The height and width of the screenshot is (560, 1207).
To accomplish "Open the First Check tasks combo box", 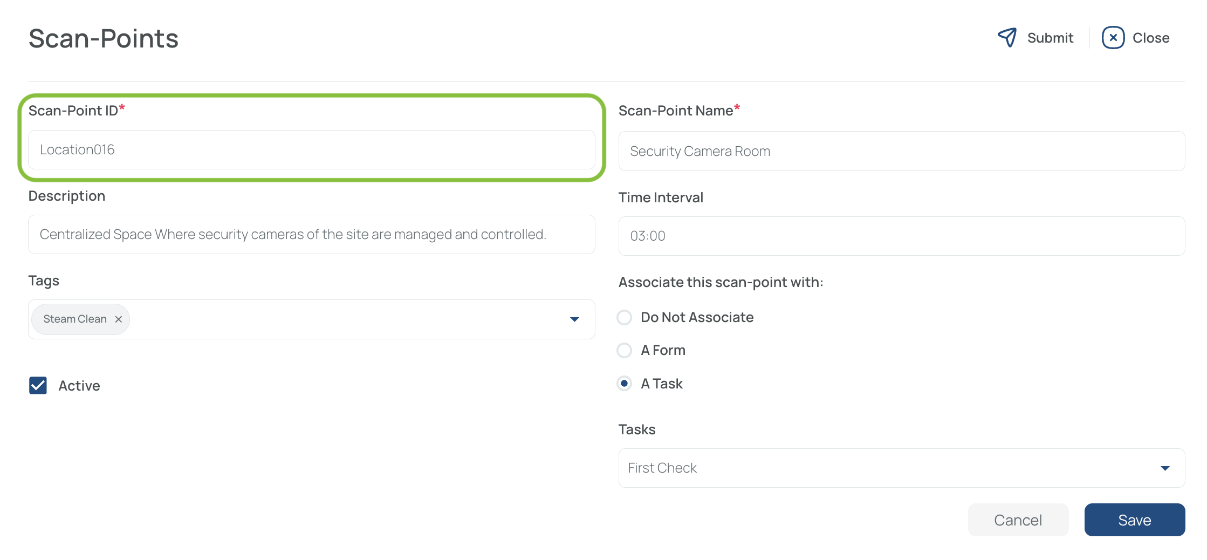I will [902, 468].
